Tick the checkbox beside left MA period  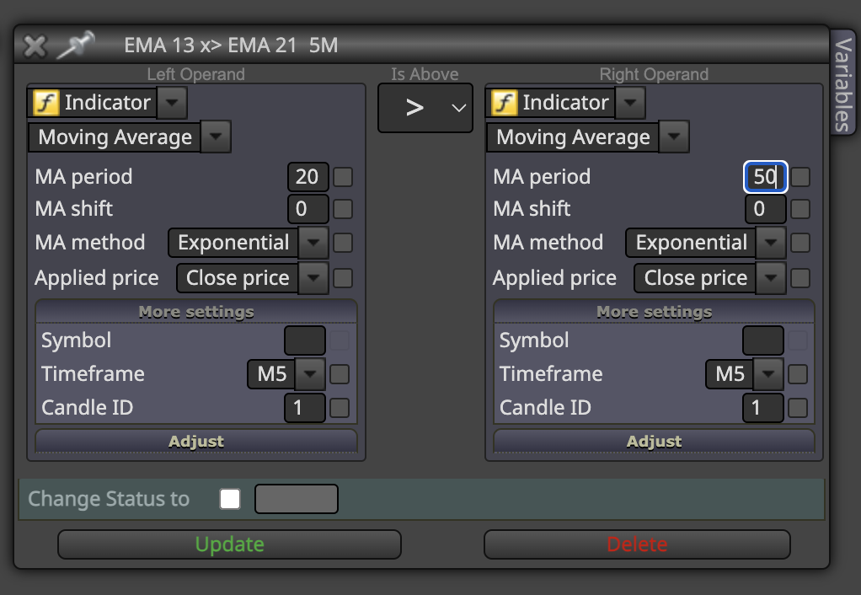tap(343, 177)
